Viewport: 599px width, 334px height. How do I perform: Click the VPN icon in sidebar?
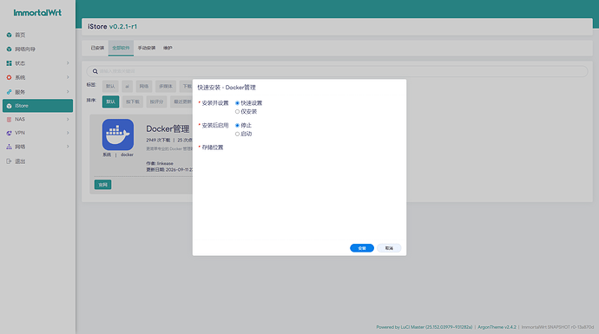click(x=9, y=133)
